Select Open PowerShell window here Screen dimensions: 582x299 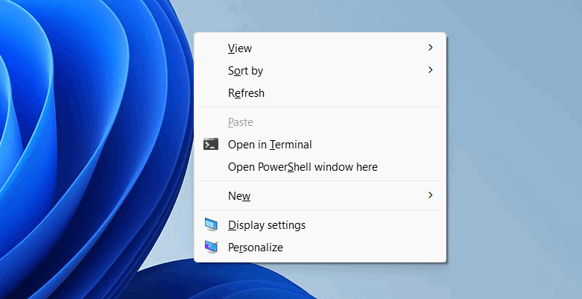tap(320, 167)
